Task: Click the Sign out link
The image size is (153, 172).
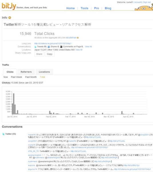Action: [147, 2]
